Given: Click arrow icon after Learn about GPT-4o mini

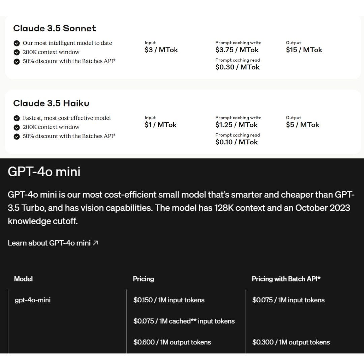Looking at the screenshot, I should click(x=95, y=243).
